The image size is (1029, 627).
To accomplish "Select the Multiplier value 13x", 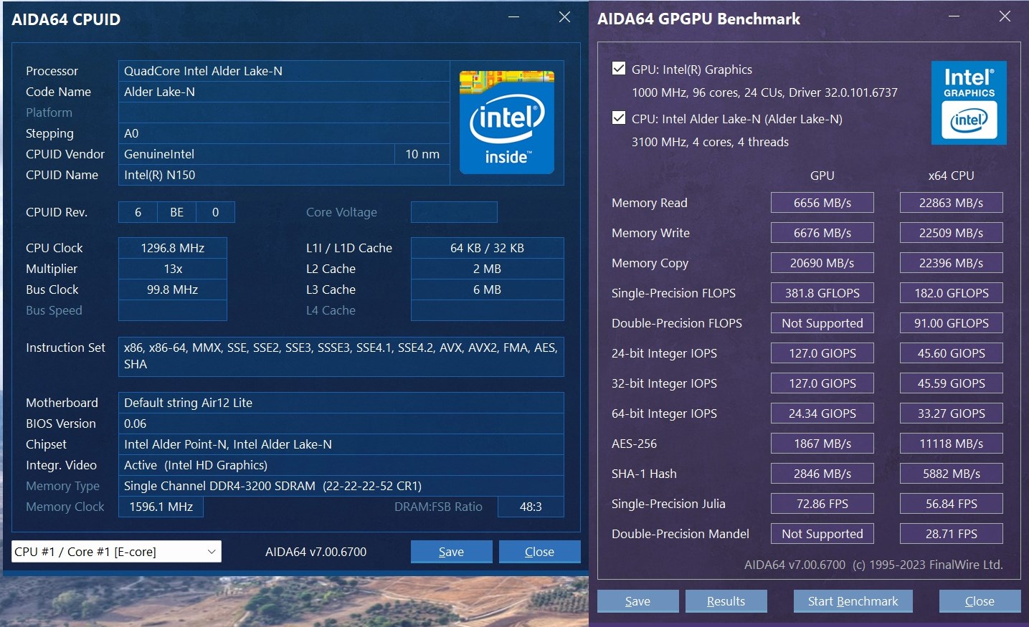I will (x=173, y=269).
